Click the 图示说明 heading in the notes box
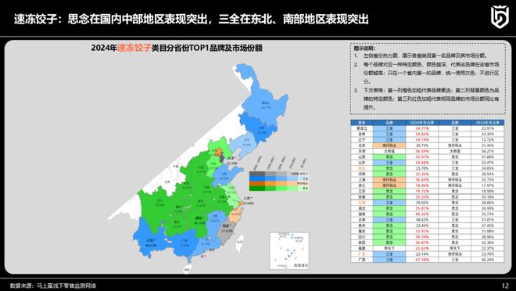This screenshot has height=291, width=516. [x=364, y=48]
